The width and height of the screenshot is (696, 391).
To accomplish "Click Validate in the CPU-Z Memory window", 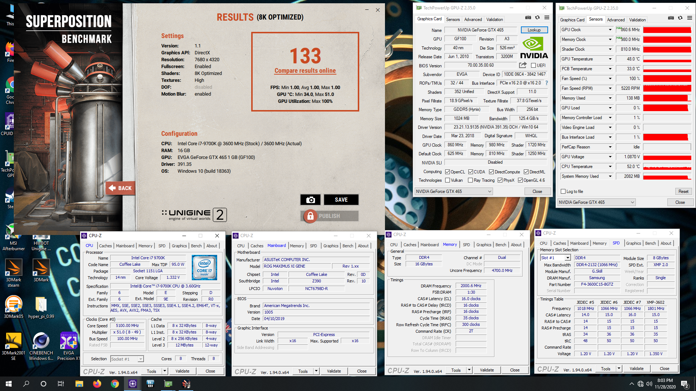I will click(x=487, y=370).
